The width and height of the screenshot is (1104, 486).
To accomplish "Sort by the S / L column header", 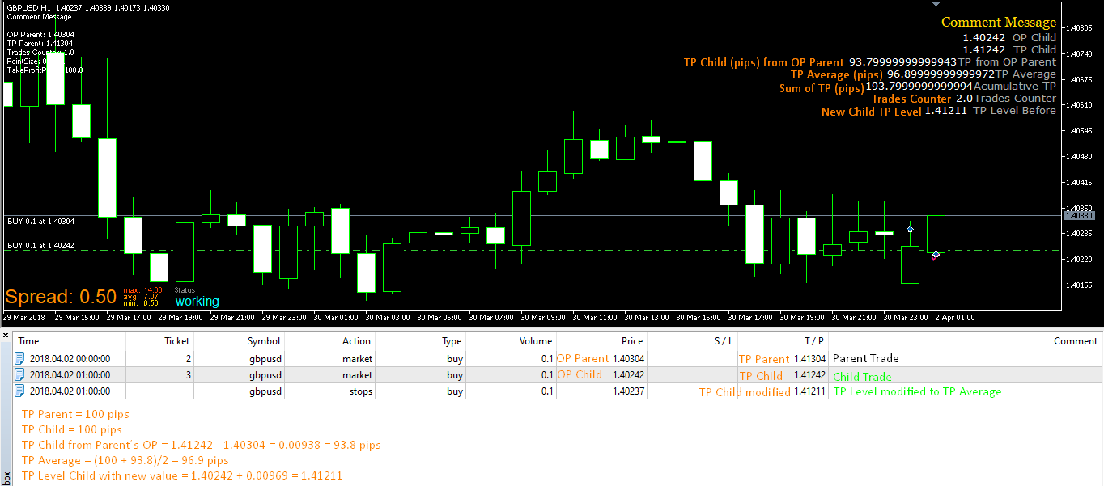I will pyautogui.click(x=724, y=341).
